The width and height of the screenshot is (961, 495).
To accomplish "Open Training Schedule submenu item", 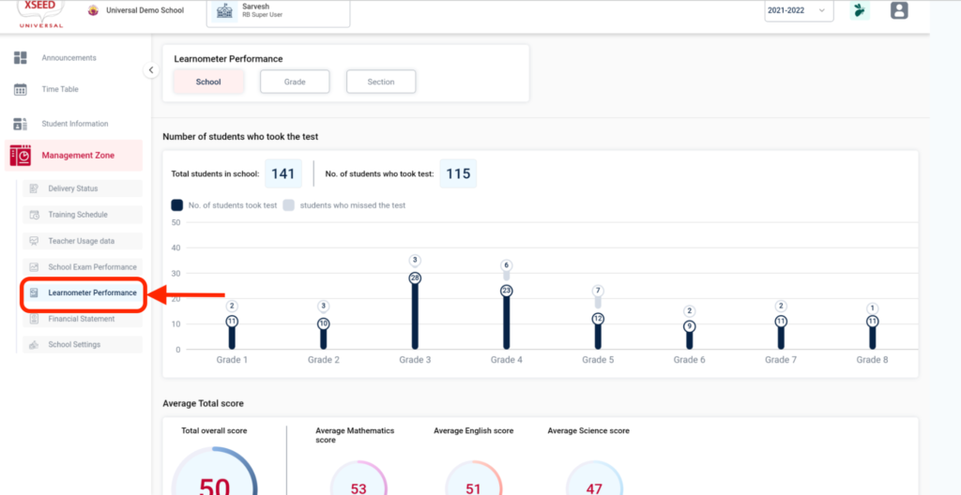I will point(83,215).
